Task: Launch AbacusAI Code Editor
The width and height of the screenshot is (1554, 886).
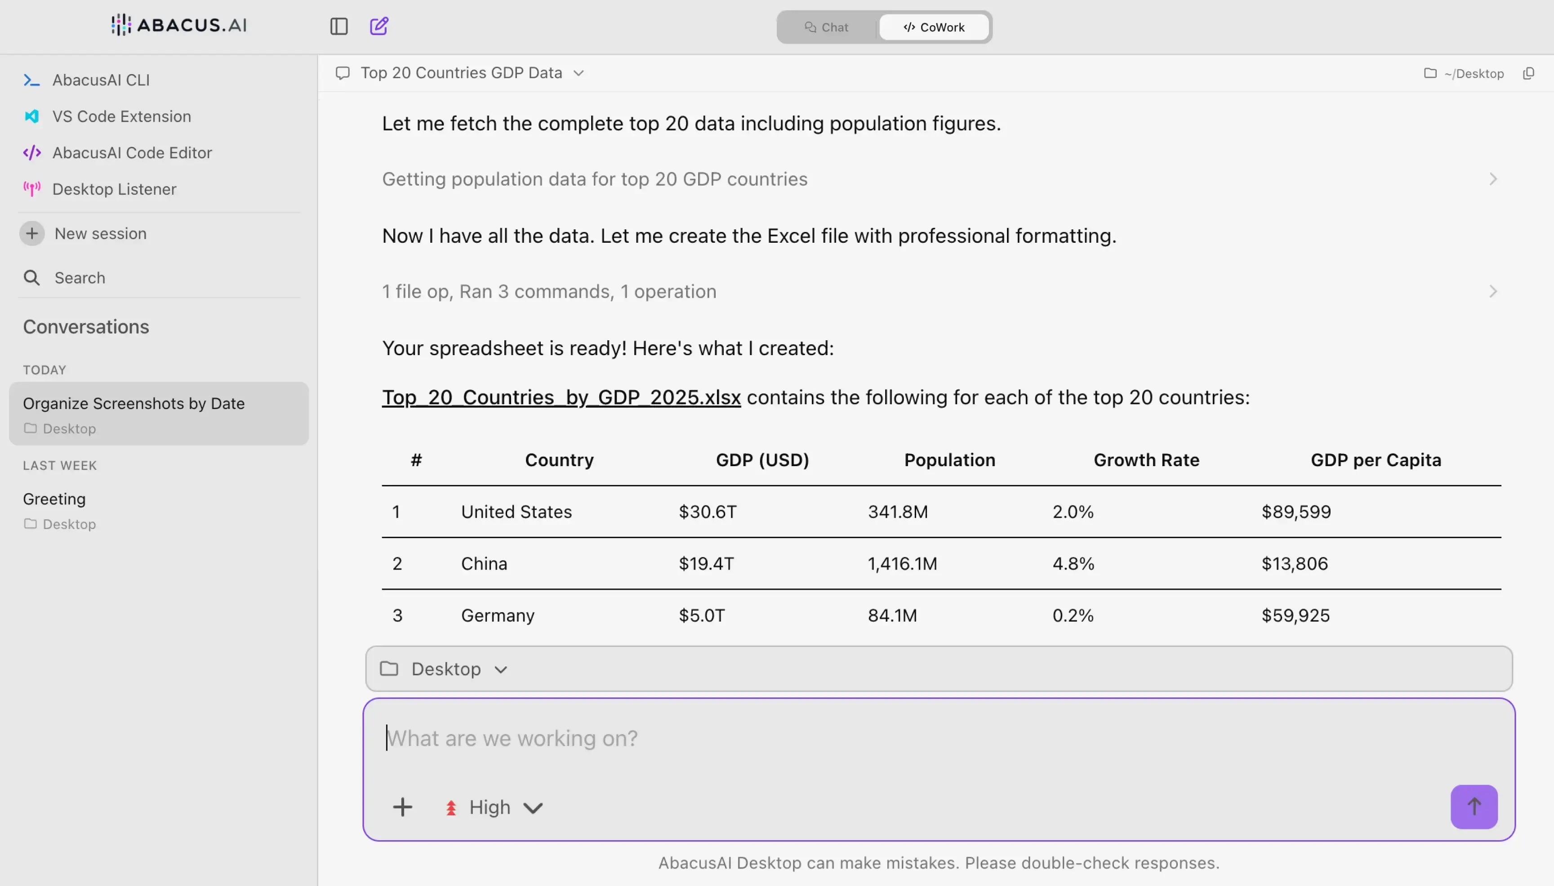Action: pos(131,153)
